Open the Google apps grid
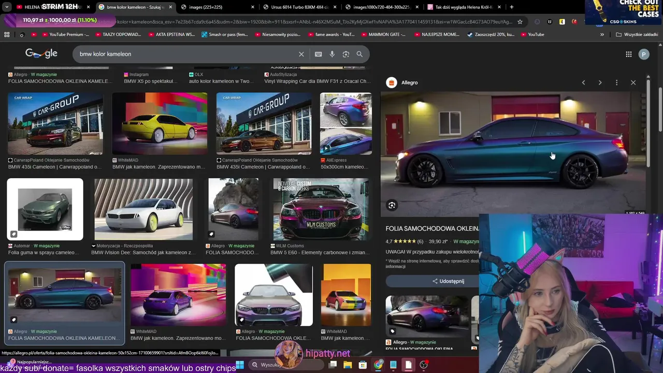Viewport: 663px width, 373px height. pyautogui.click(x=629, y=54)
